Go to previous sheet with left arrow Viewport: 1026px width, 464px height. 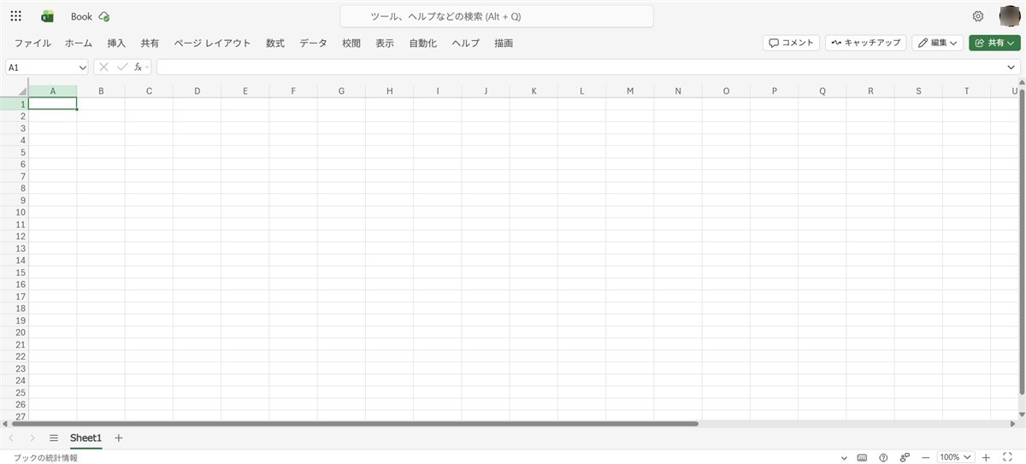pos(11,438)
